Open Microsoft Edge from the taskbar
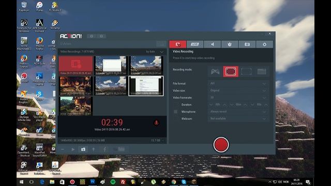 coord(42,182)
